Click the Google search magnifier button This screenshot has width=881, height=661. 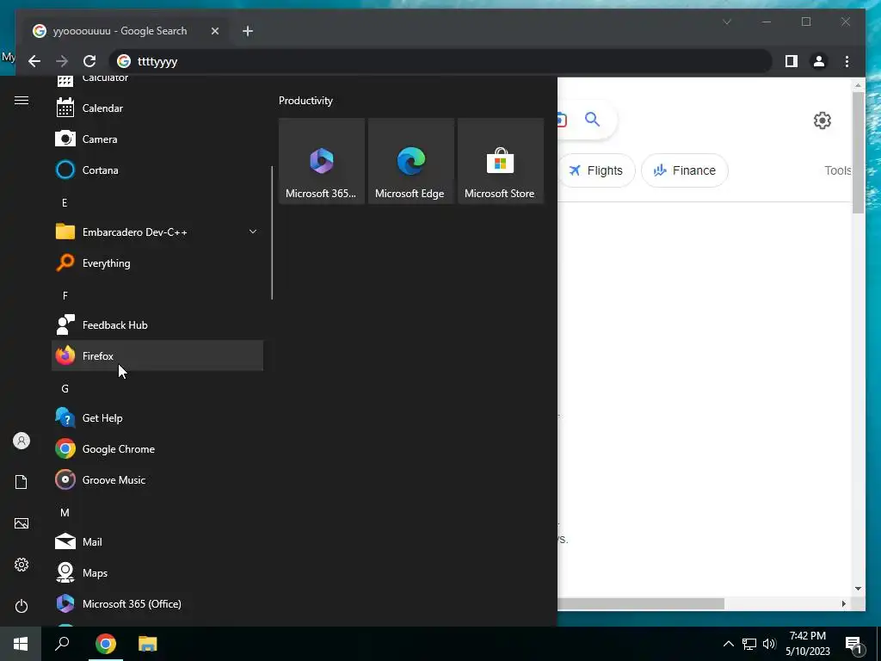tap(592, 119)
